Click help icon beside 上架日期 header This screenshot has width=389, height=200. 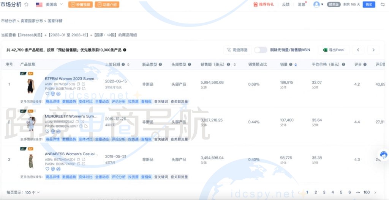123,64
